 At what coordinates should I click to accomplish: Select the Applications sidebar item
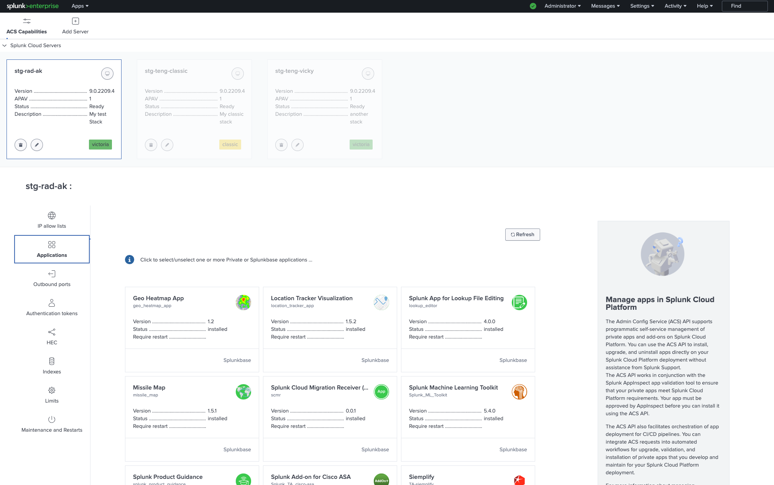52,249
